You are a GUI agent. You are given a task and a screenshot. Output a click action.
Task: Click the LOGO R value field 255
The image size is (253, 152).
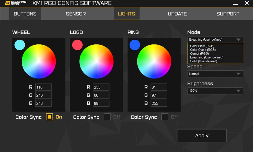(x=101, y=87)
